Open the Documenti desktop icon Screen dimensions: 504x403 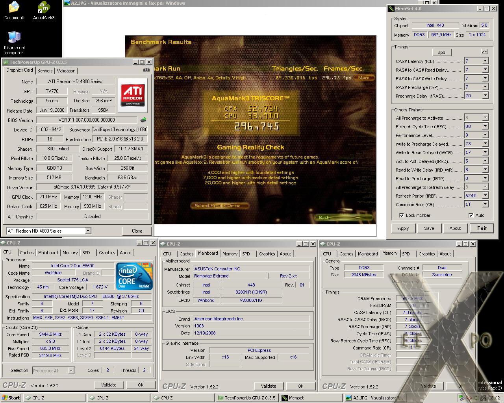tap(14, 10)
